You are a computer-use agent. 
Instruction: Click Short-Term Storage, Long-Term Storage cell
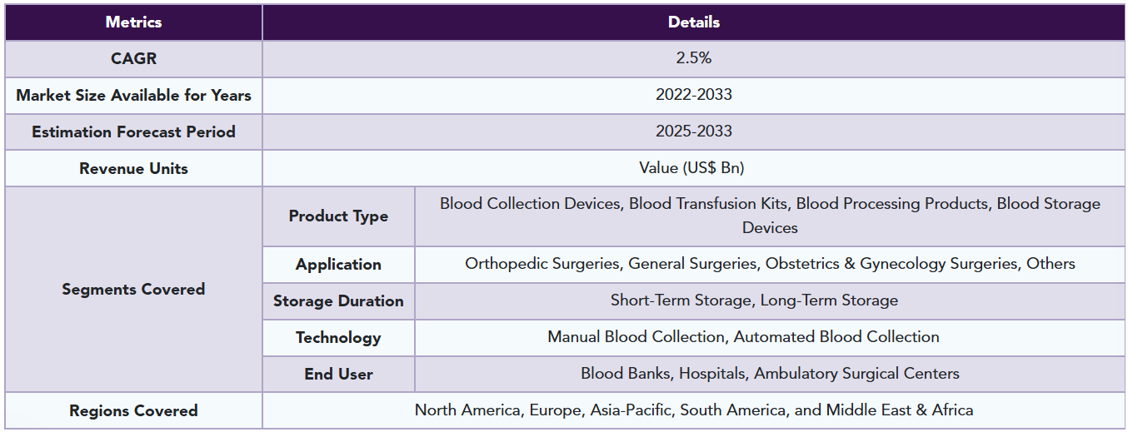pyautogui.click(x=770, y=301)
